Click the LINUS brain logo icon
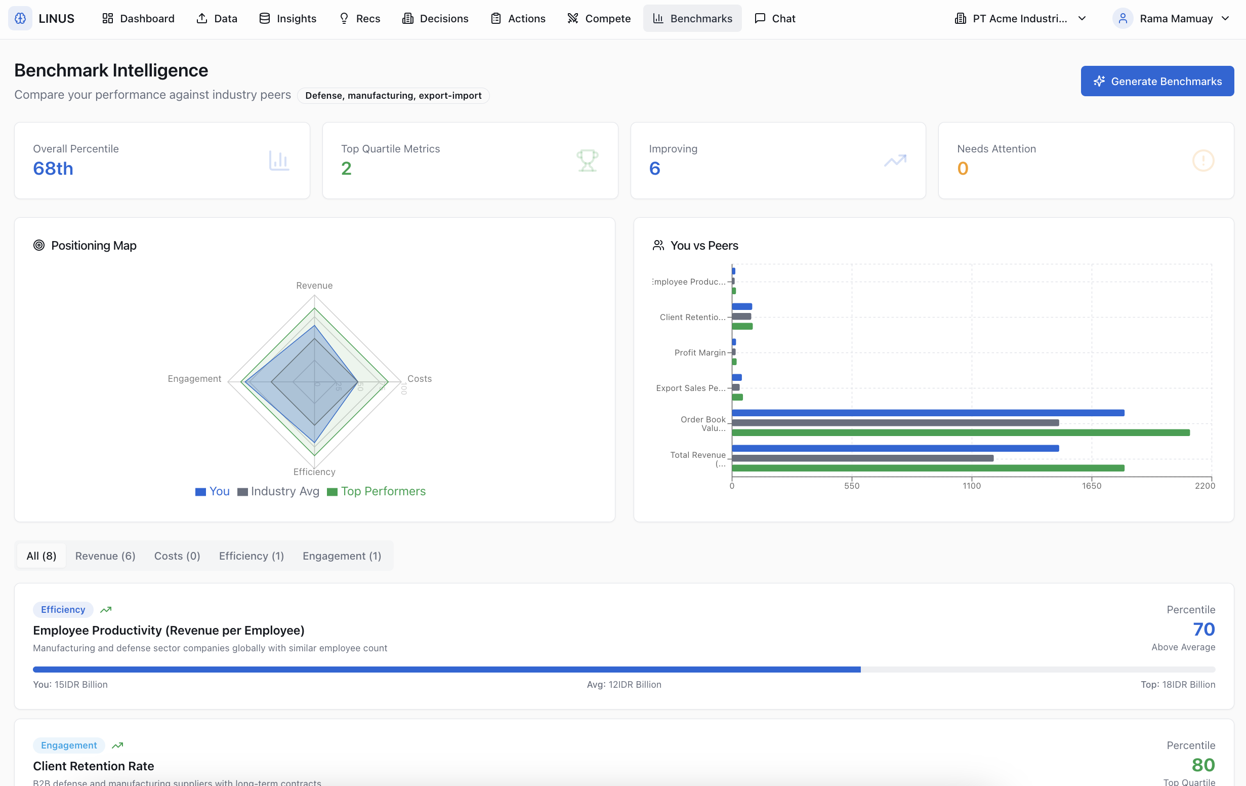Viewport: 1246px width, 786px height. pos(20,19)
